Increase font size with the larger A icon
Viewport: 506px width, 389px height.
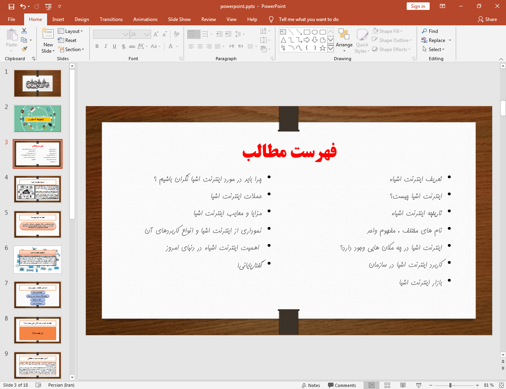pyautogui.click(x=156, y=34)
